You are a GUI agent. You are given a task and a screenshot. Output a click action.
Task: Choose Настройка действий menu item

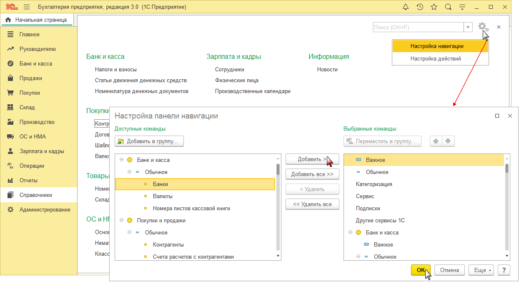(x=440, y=59)
